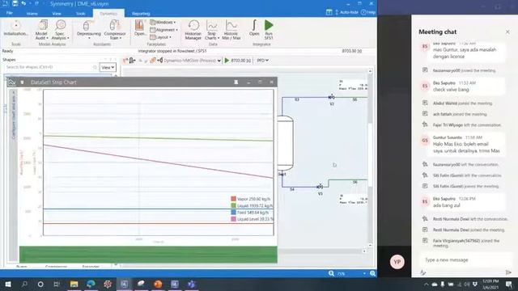Click the Search for shapes field
Viewport: 518px width, 291px height.
point(51,67)
